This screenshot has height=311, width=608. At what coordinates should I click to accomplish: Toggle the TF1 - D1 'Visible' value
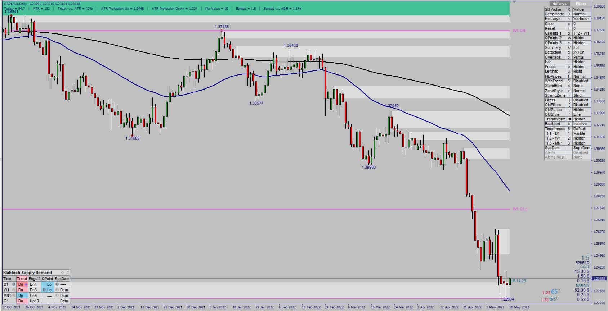click(581, 133)
